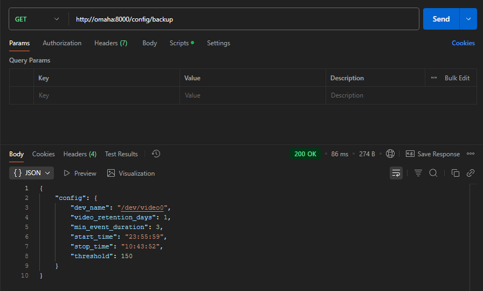Switch to Preview response view
This screenshot has height=291, width=483.
pyautogui.click(x=80, y=173)
